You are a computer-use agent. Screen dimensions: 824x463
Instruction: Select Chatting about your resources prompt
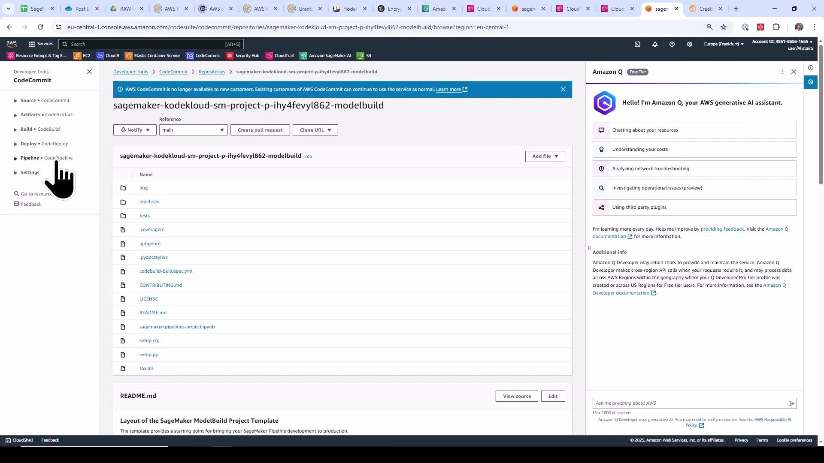click(x=694, y=130)
